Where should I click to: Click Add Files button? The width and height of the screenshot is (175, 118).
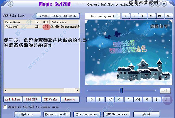click(13, 99)
